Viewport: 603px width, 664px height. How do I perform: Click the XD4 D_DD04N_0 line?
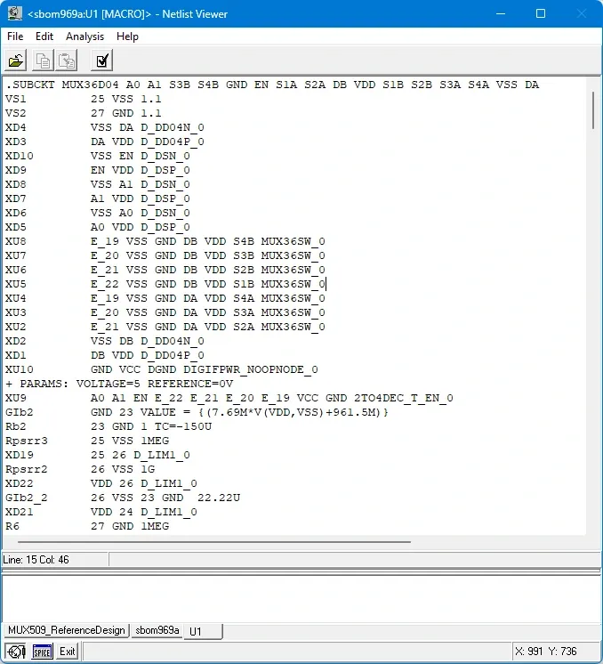105,127
